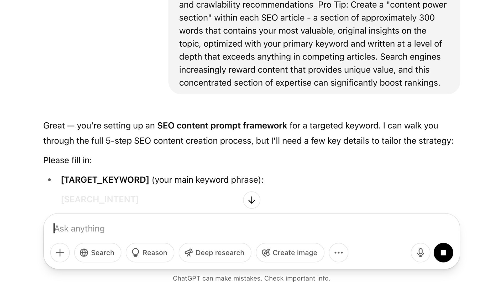Open the plus attachment menu
Viewport: 504px width, 283px height.
coord(60,253)
